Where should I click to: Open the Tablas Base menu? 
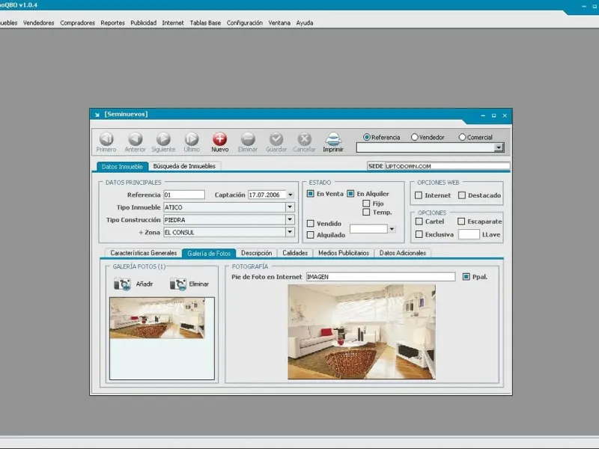(x=205, y=23)
